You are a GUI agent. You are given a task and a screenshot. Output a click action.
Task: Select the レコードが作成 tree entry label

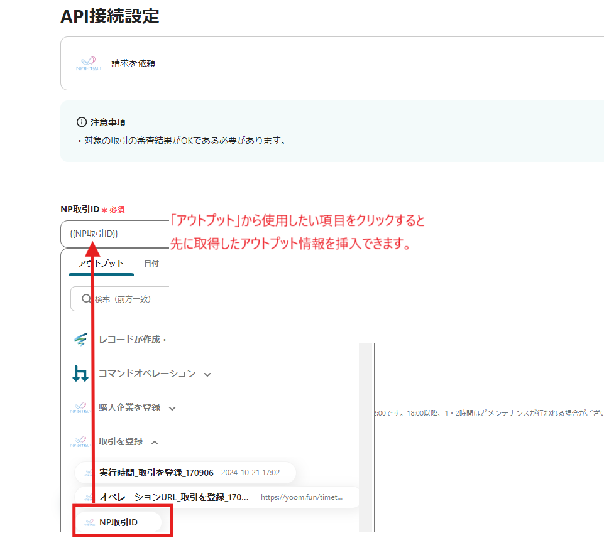coord(133,340)
